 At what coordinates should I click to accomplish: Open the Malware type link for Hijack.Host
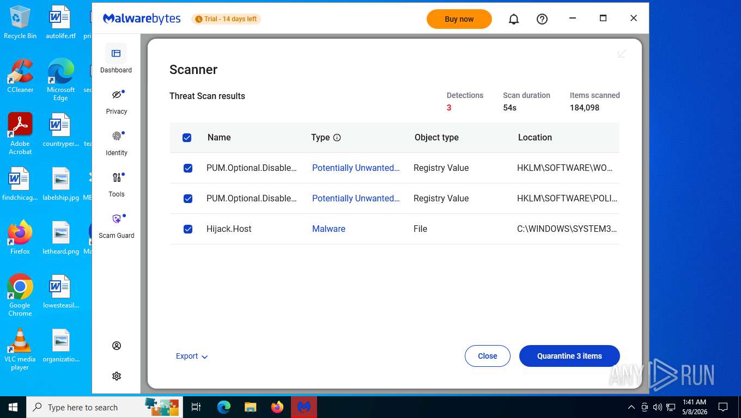[x=329, y=229]
